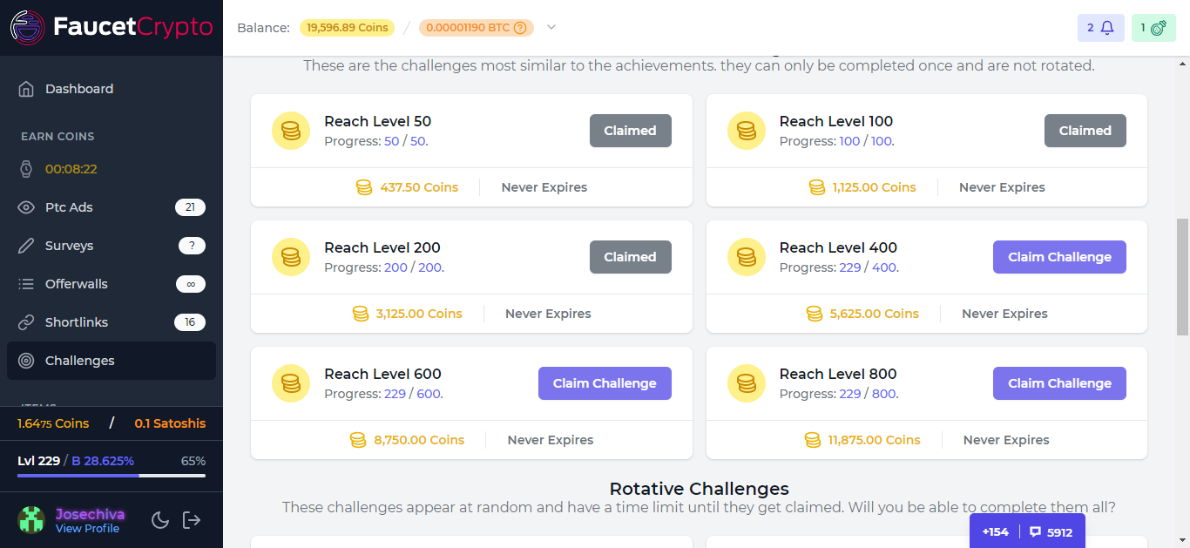Click the logout arrow icon

pyautogui.click(x=192, y=520)
